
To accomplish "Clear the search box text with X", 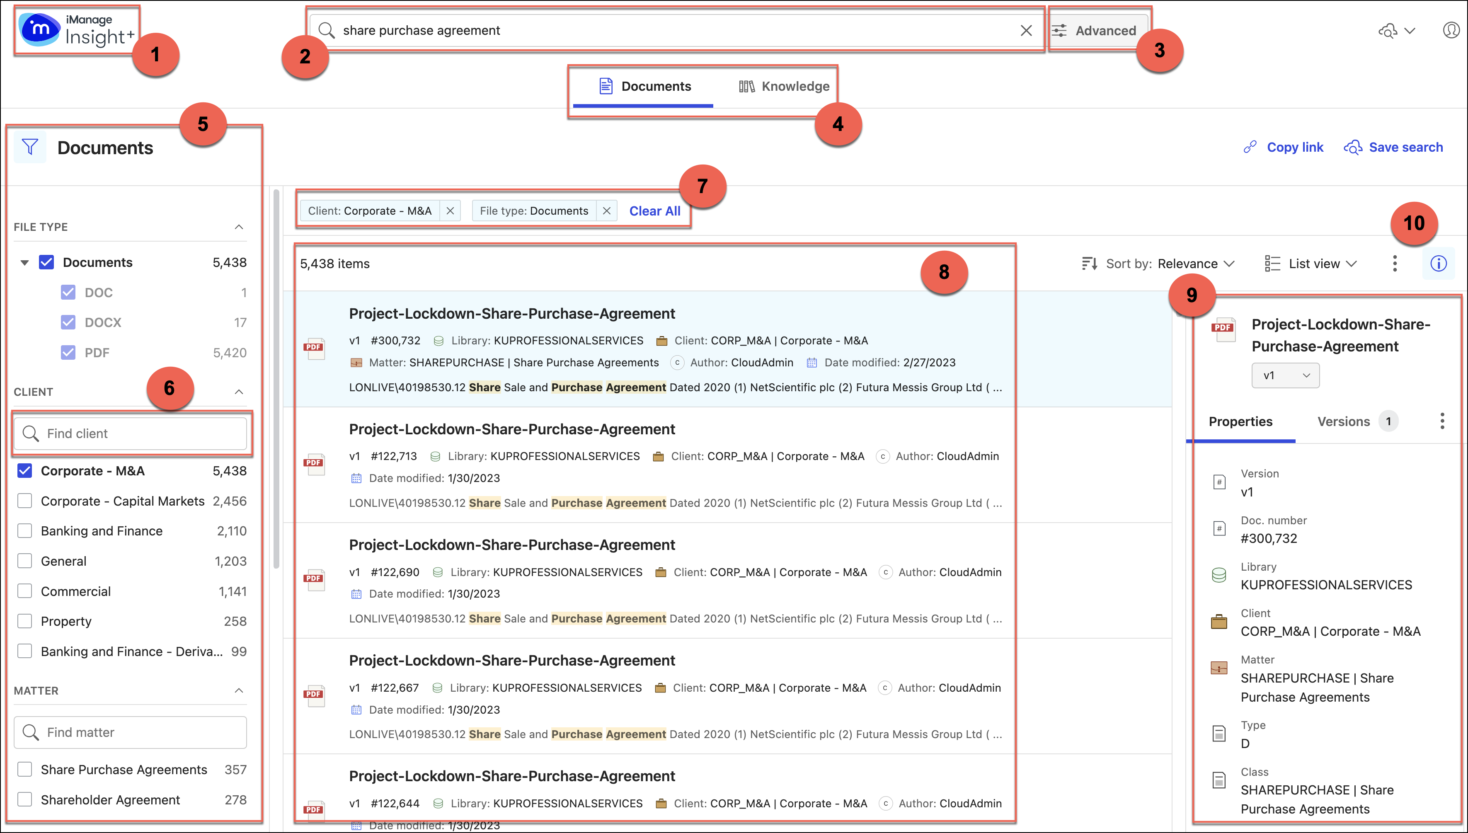I will [x=1026, y=30].
